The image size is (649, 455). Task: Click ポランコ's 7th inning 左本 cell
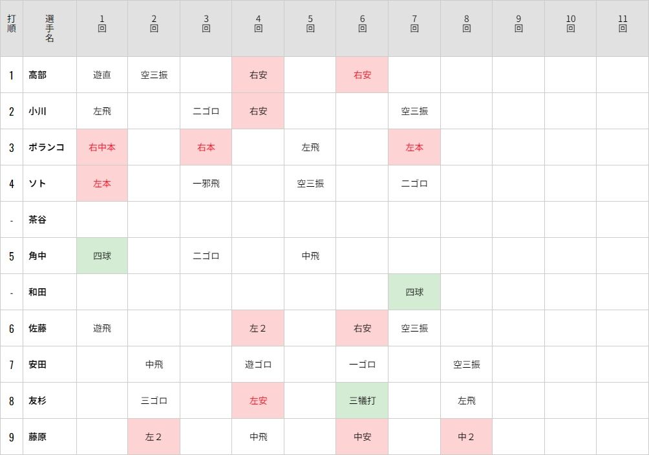(414, 147)
